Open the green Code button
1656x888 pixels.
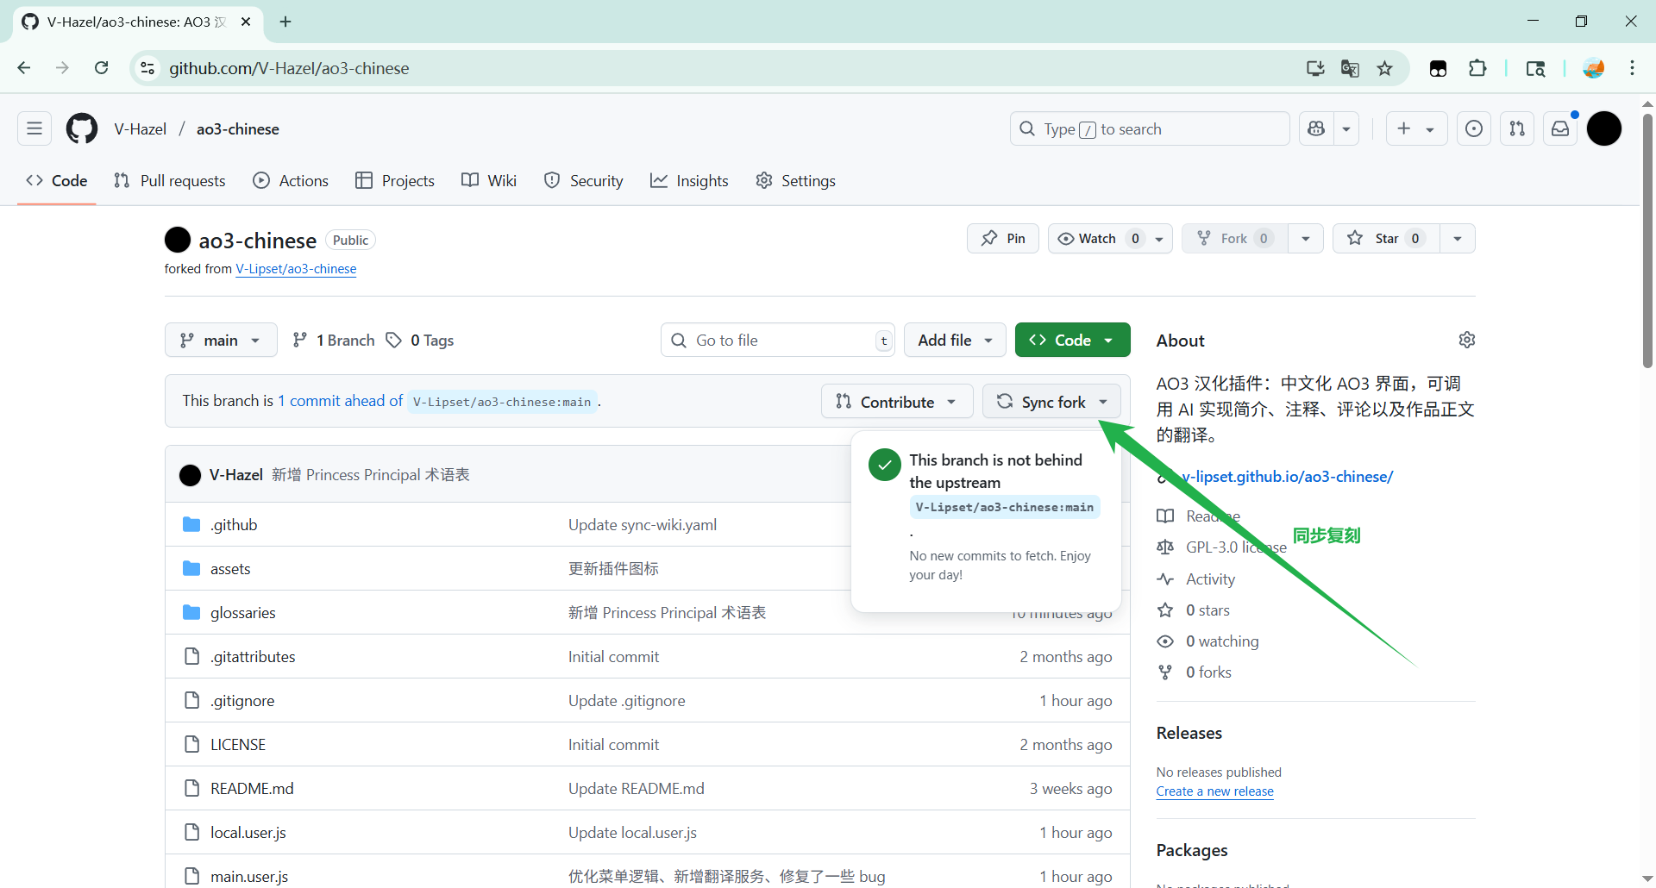(1072, 341)
